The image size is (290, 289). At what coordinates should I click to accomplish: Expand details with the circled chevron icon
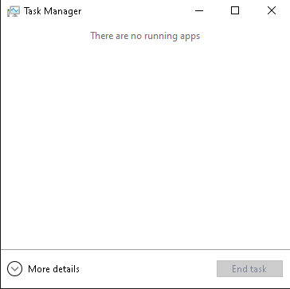point(14,269)
